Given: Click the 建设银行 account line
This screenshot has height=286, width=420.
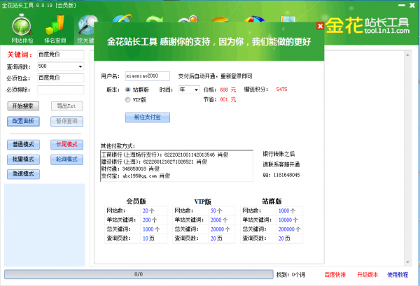Looking at the screenshot, I should [x=154, y=162].
